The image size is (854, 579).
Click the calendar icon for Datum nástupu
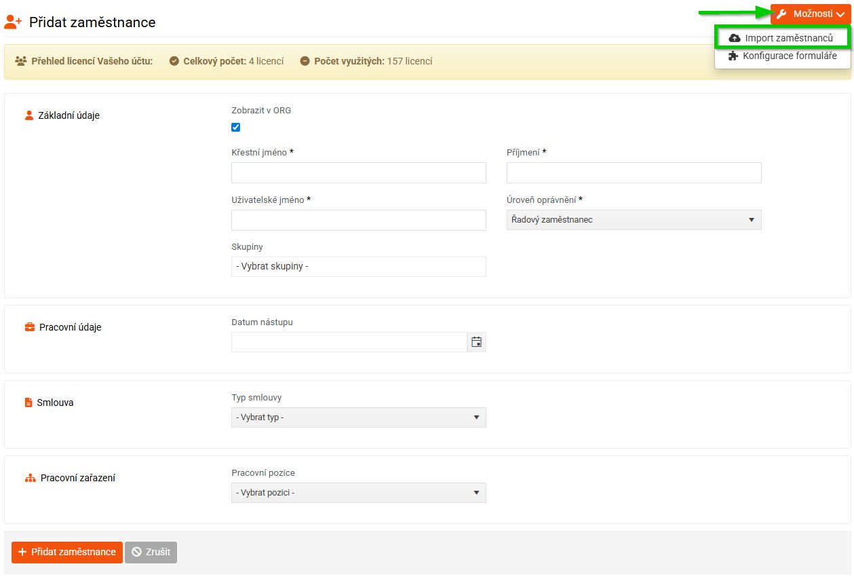(x=476, y=342)
